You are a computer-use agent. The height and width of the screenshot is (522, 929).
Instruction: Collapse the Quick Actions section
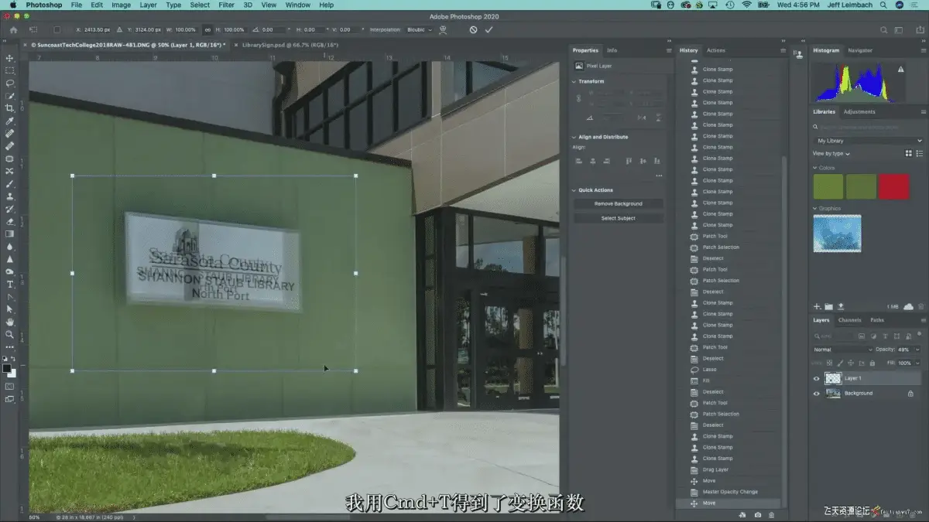[x=574, y=189]
